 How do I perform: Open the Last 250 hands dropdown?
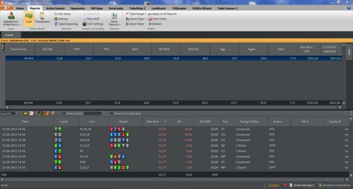coord(10,114)
